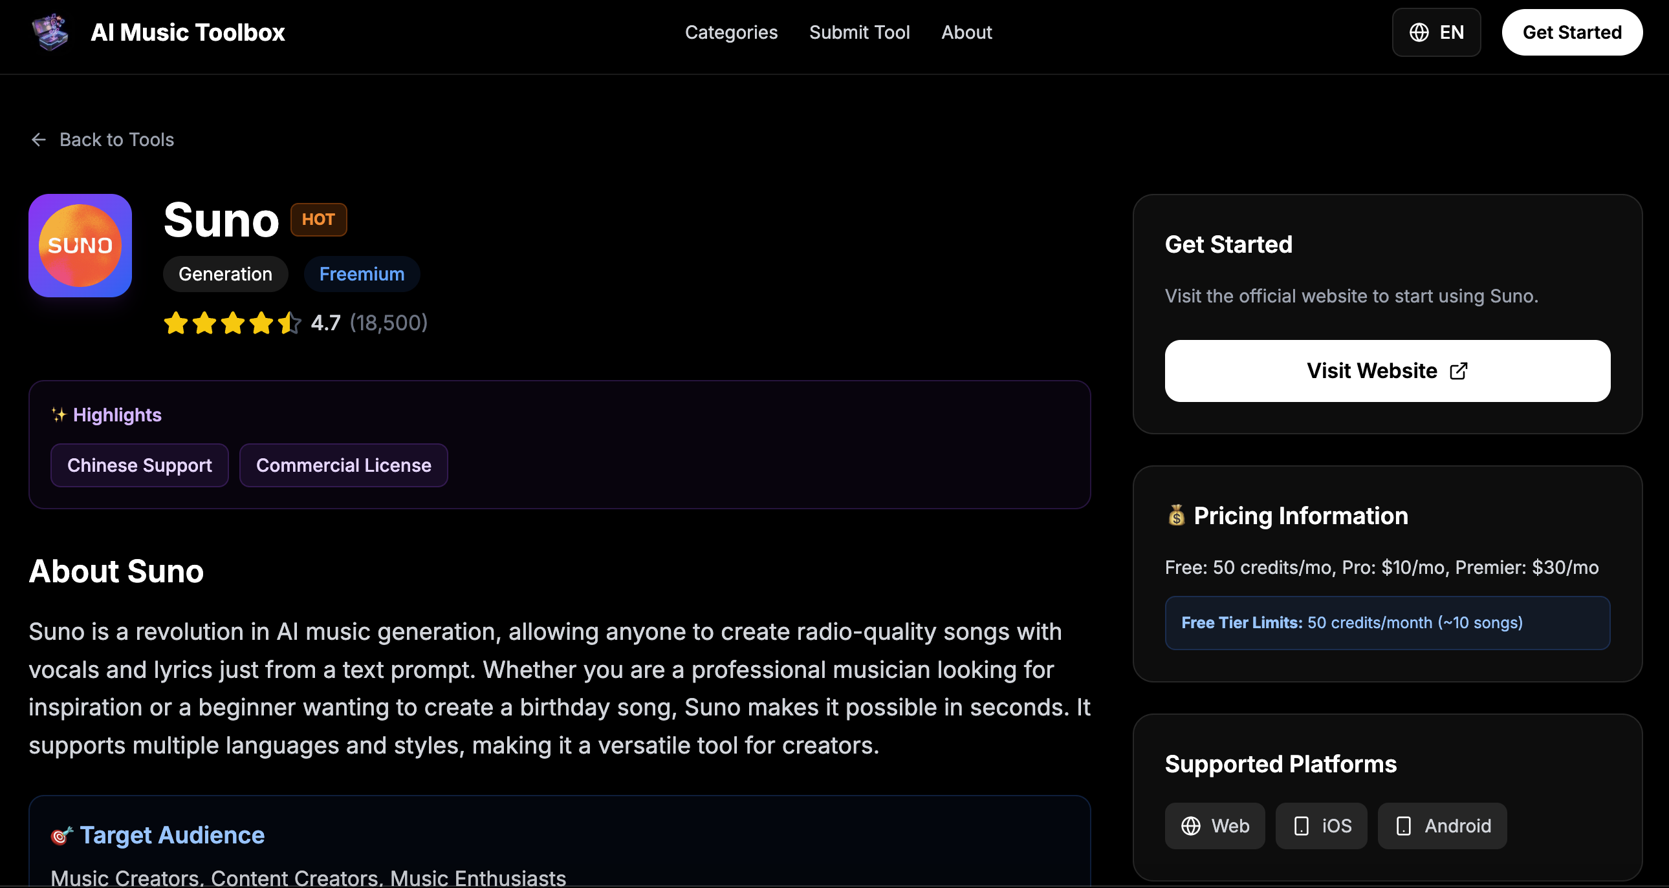Click the Free Tier Limits info box
This screenshot has height=888, width=1669.
(1387, 622)
